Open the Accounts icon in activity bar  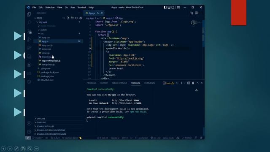tap(29, 123)
